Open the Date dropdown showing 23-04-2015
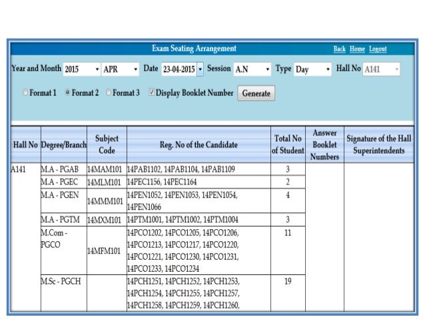Viewport: 425px width, 319px height. (x=183, y=69)
